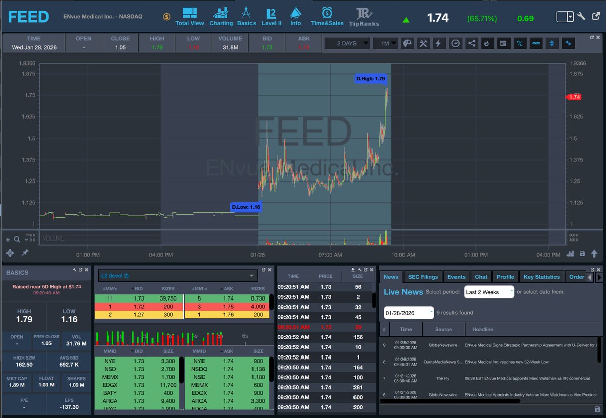The image size is (606, 418).
Task: Click the orange dollar coin icon
Action: coord(166,17)
